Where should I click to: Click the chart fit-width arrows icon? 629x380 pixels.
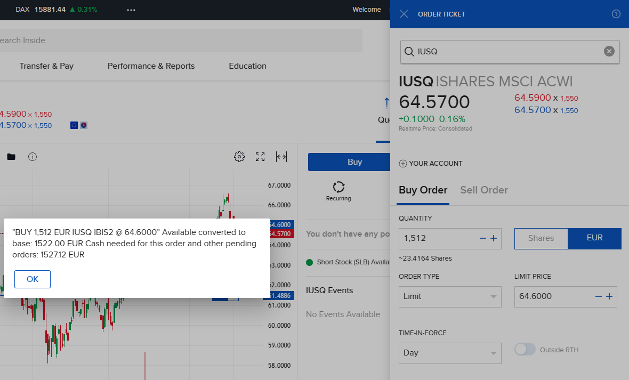281,157
